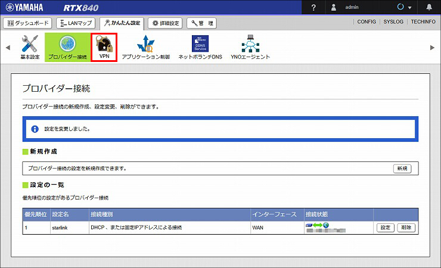Click the RTX840 model name
The width and height of the screenshot is (441, 268).
coord(81,8)
